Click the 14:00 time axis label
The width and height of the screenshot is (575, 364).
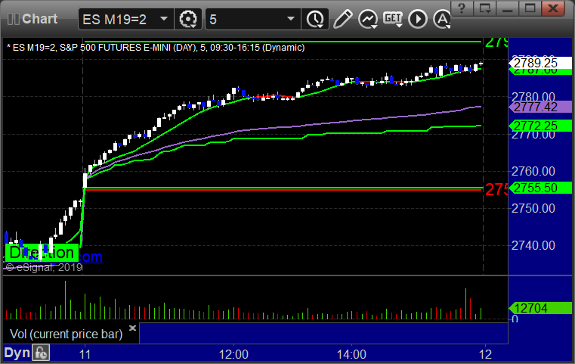351,354
